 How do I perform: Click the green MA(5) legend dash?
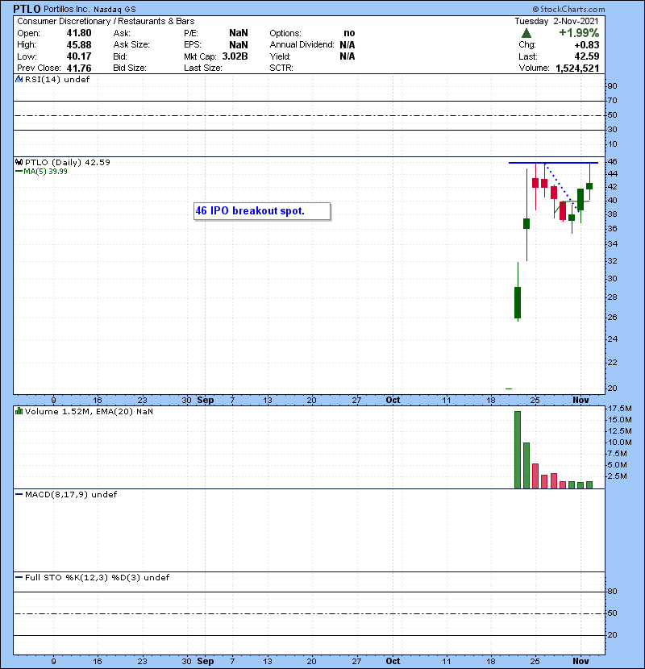19,172
